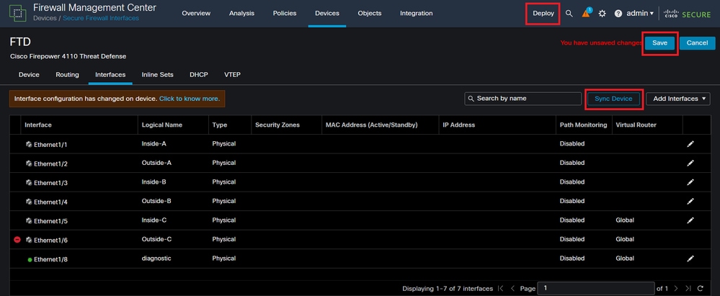Open the global search magnifier icon
Viewport: 720px width, 296px height.
point(569,14)
